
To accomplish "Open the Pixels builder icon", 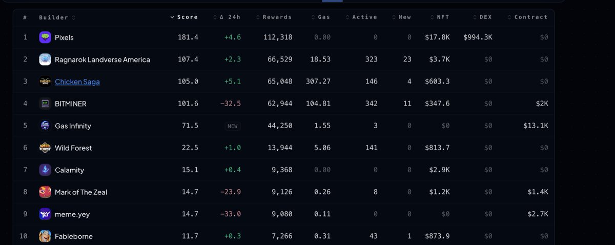I will click(x=45, y=37).
